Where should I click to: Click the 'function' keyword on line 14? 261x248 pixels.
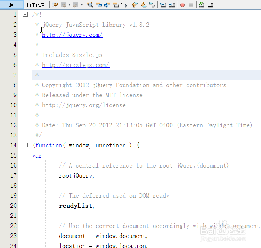[x=49, y=145]
